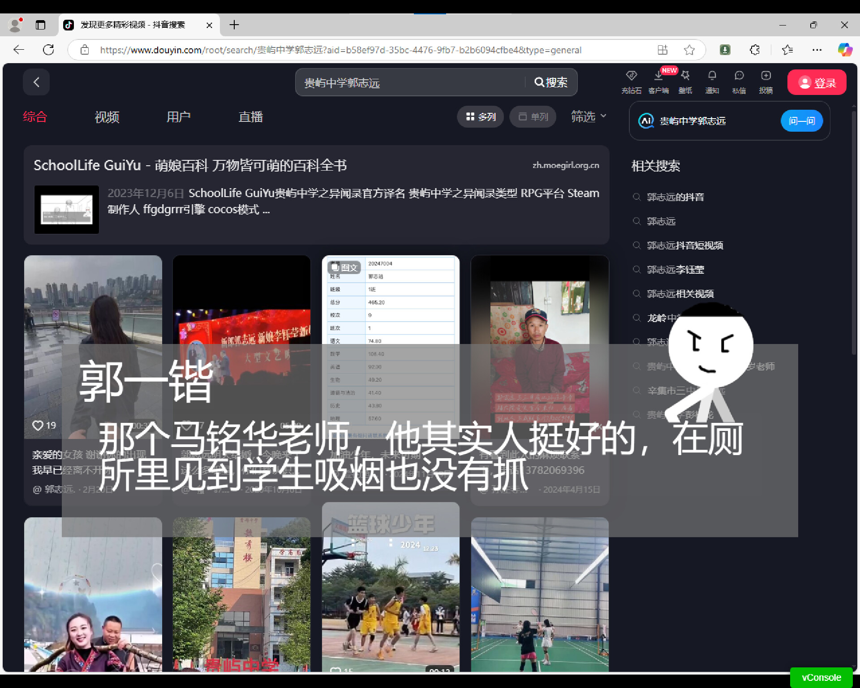Click the 投稿 upload icon
The height and width of the screenshot is (688, 860).
coord(766,82)
